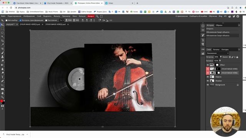Open search magnifier in menu bar
This screenshot has width=246, height=138.
pos(97,16)
